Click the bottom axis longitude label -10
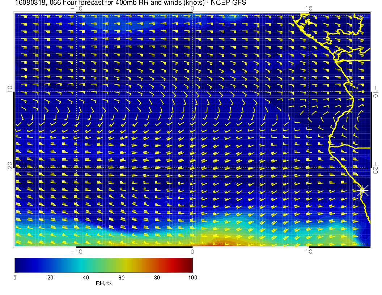This screenshot has width=382, height=295. click(x=76, y=252)
